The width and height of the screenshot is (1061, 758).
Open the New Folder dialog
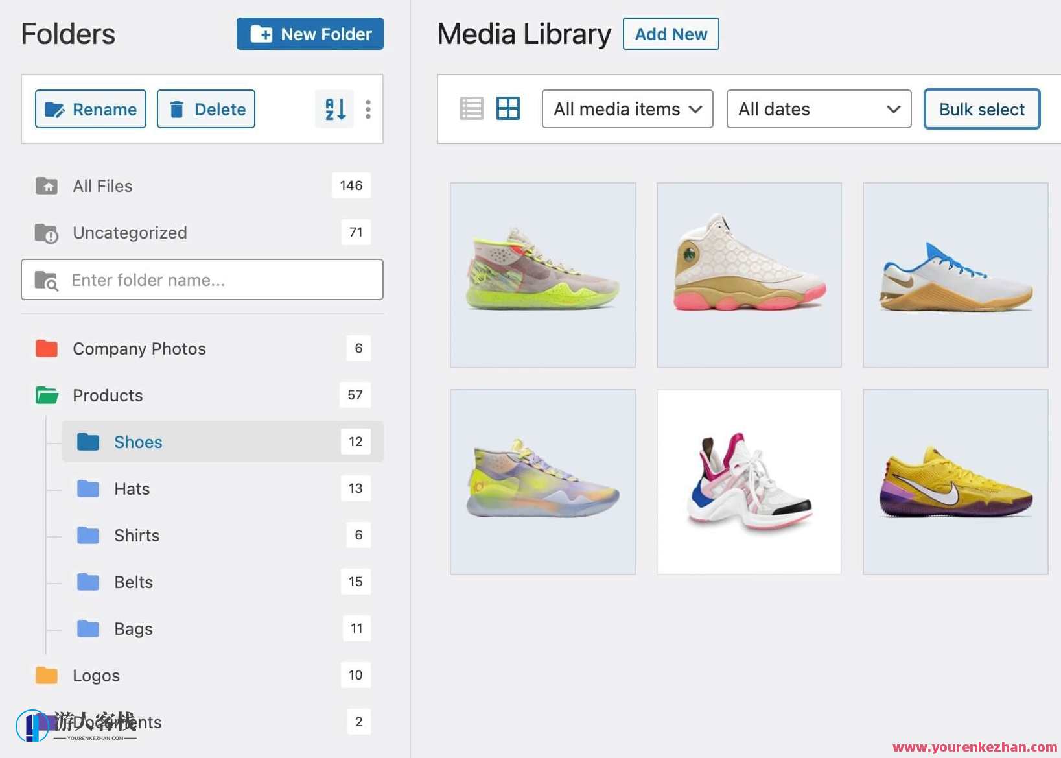point(309,34)
